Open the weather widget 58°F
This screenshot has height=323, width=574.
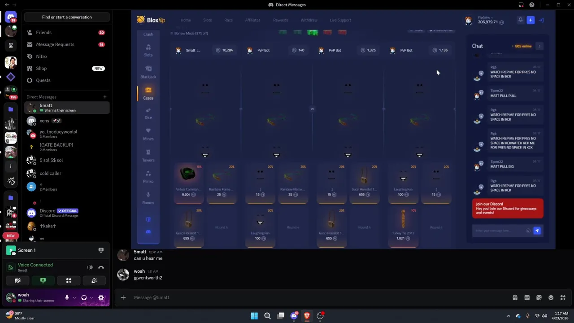coord(20,316)
